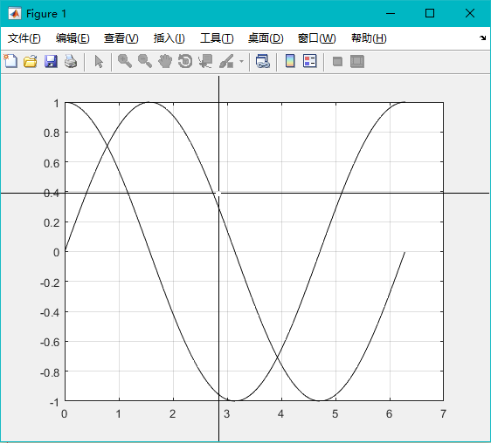
Task: Click the Hide Plot Tools icon
Action: [x=337, y=62]
